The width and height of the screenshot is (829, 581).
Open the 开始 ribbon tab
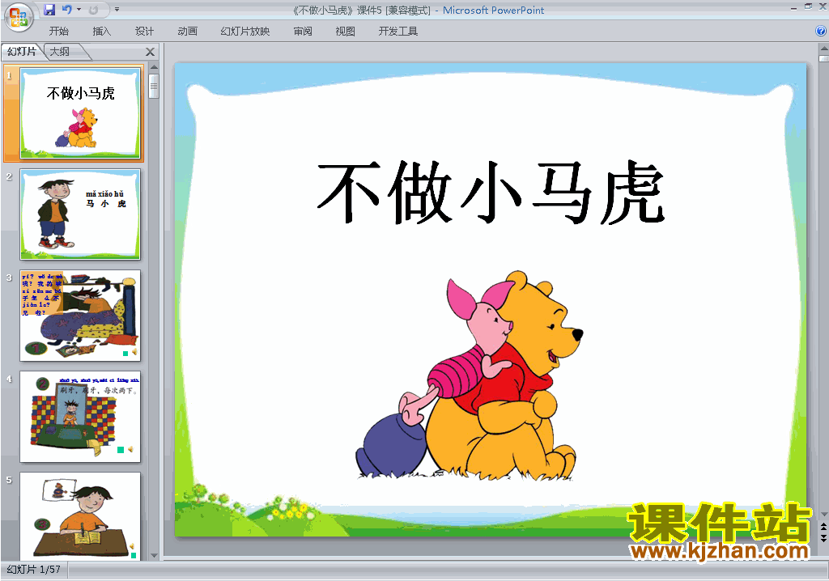[58, 32]
